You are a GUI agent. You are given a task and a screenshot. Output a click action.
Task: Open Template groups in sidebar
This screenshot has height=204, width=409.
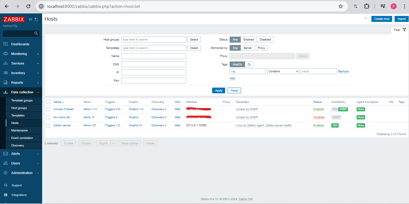22,100
